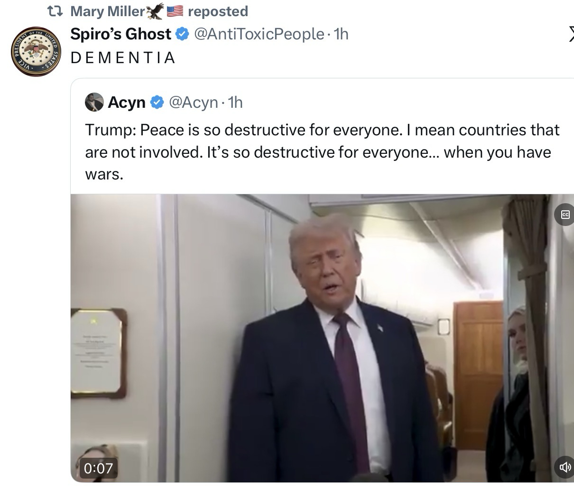574x490 pixels.
Task: Click the Vice President seal avatar
Action: (x=36, y=52)
